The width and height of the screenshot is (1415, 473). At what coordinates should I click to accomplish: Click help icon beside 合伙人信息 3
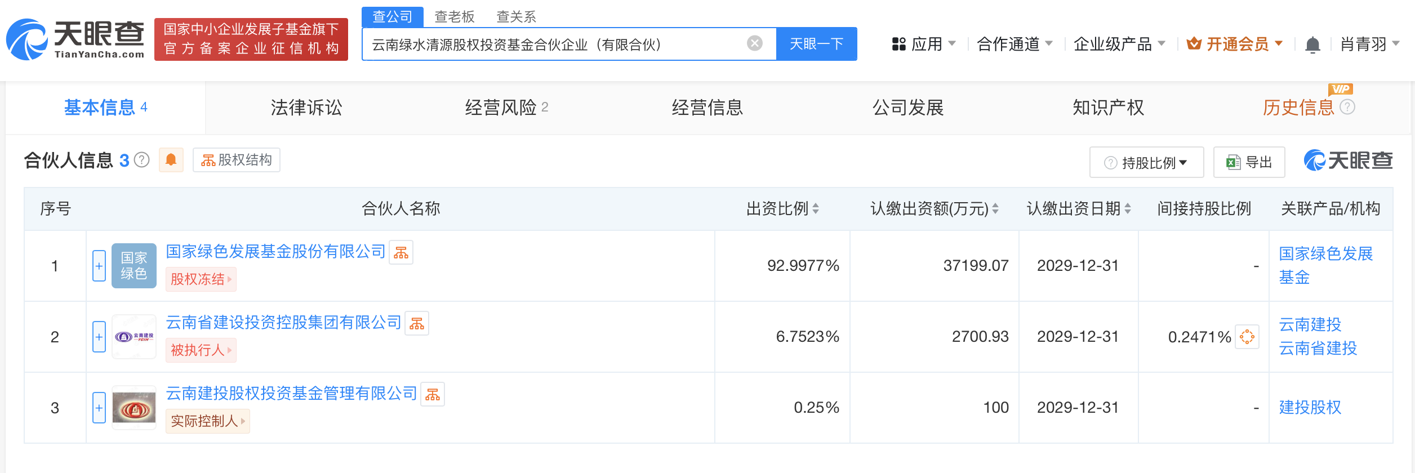(x=142, y=160)
